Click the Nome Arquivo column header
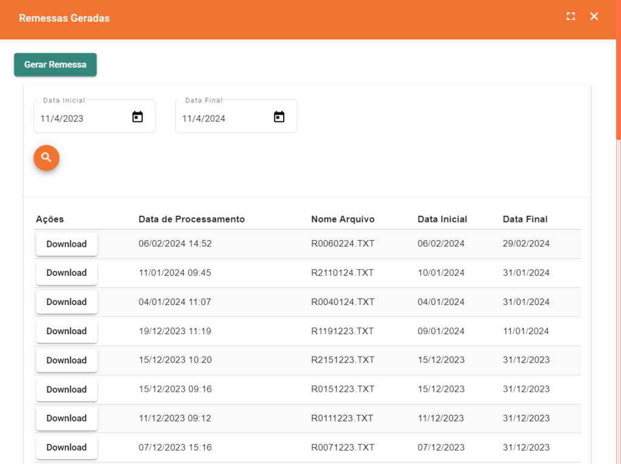The image size is (621, 464). tap(343, 219)
